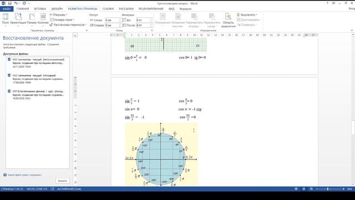This screenshot has width=355, height=200.
Task: Select the КОС математика original recovered file
Action: pyautogui.click(x=38, y=79)
